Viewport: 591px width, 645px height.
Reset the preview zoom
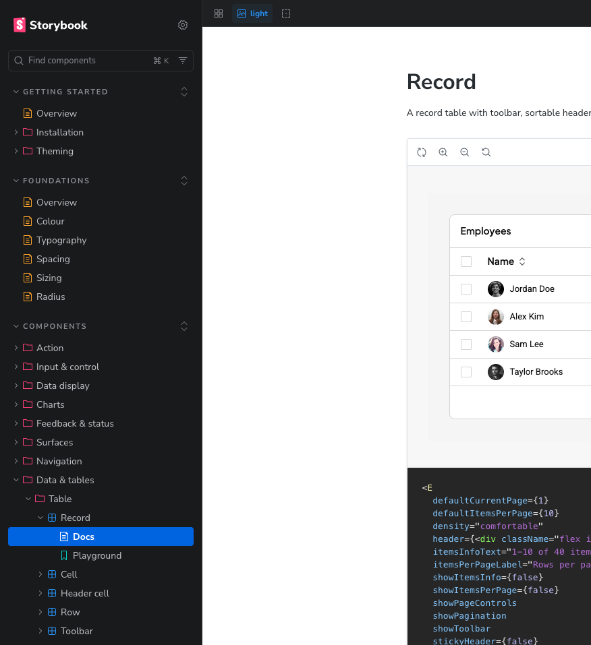point(486,152)
